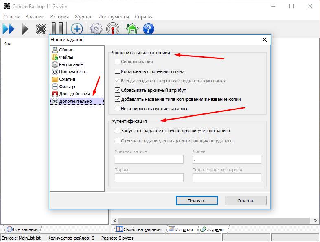This screenshot has height=242, width=320.
Task: Uncheck Добавлять название типа копирования checkbox
Action: tap(117, 99)
